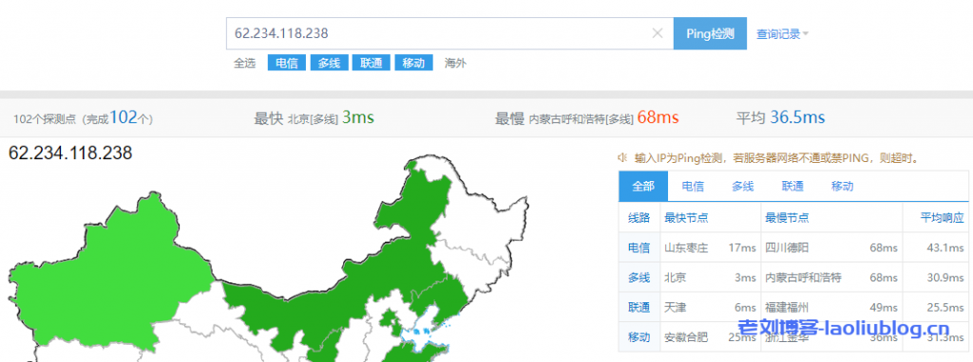Switch to the 全部 tab
The width and height of the screenshot is (973, 362).
click(643, 187)
